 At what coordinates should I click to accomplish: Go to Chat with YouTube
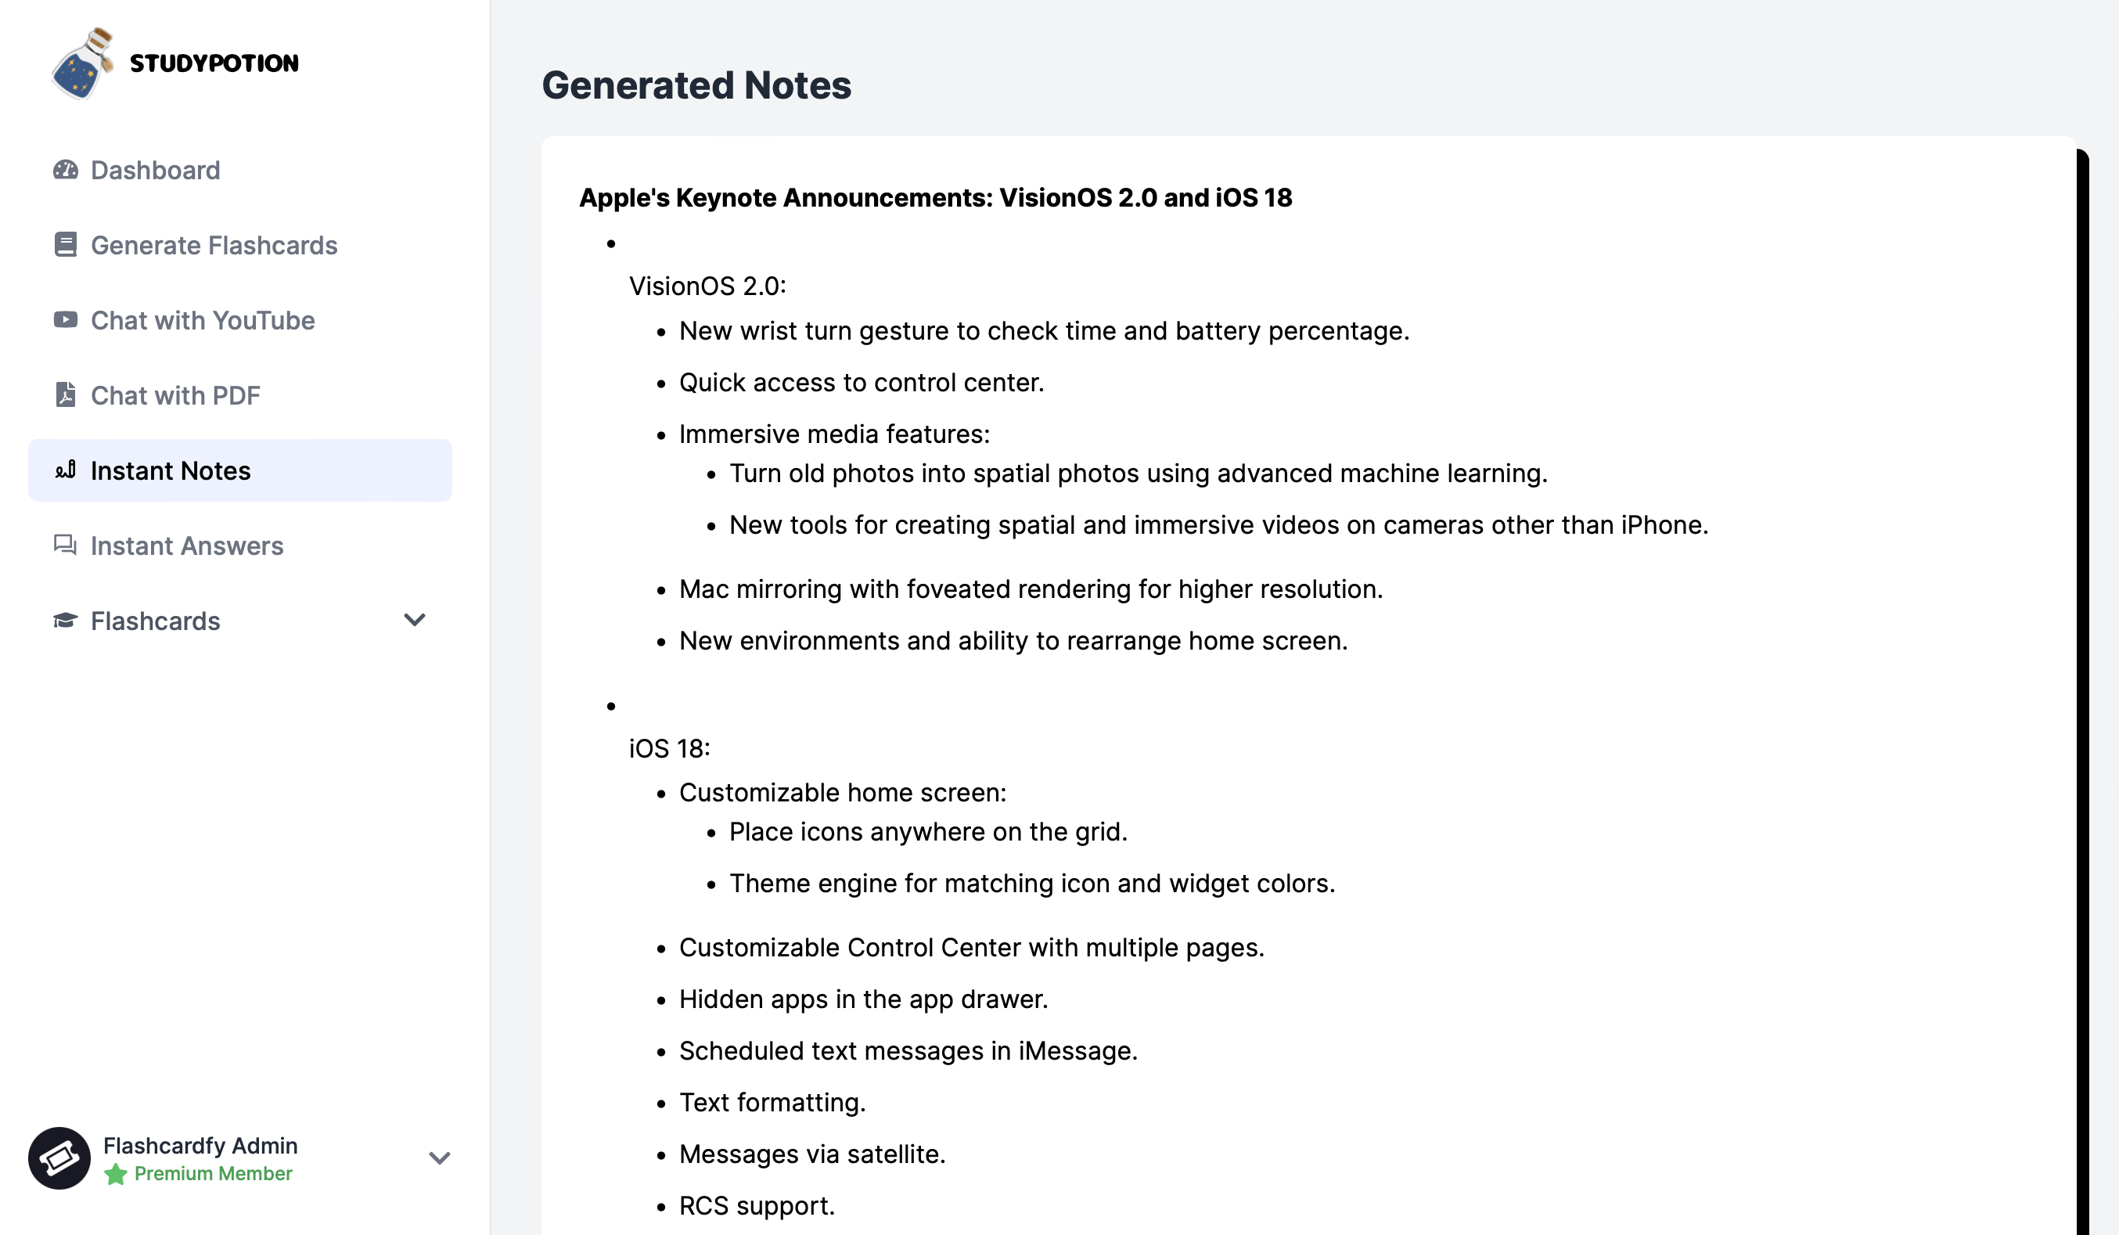(x=240, y=319)
